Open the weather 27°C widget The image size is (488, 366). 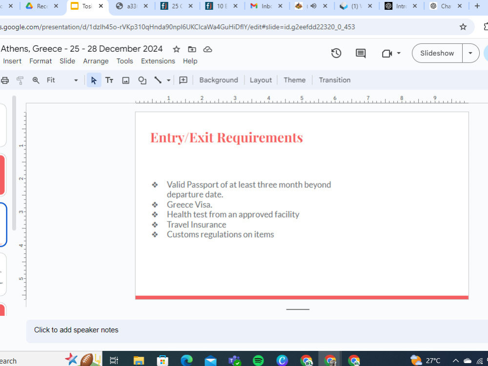pos(425,361)
